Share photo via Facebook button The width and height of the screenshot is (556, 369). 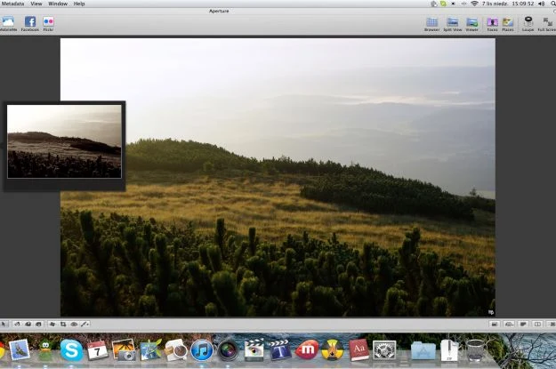30,22
